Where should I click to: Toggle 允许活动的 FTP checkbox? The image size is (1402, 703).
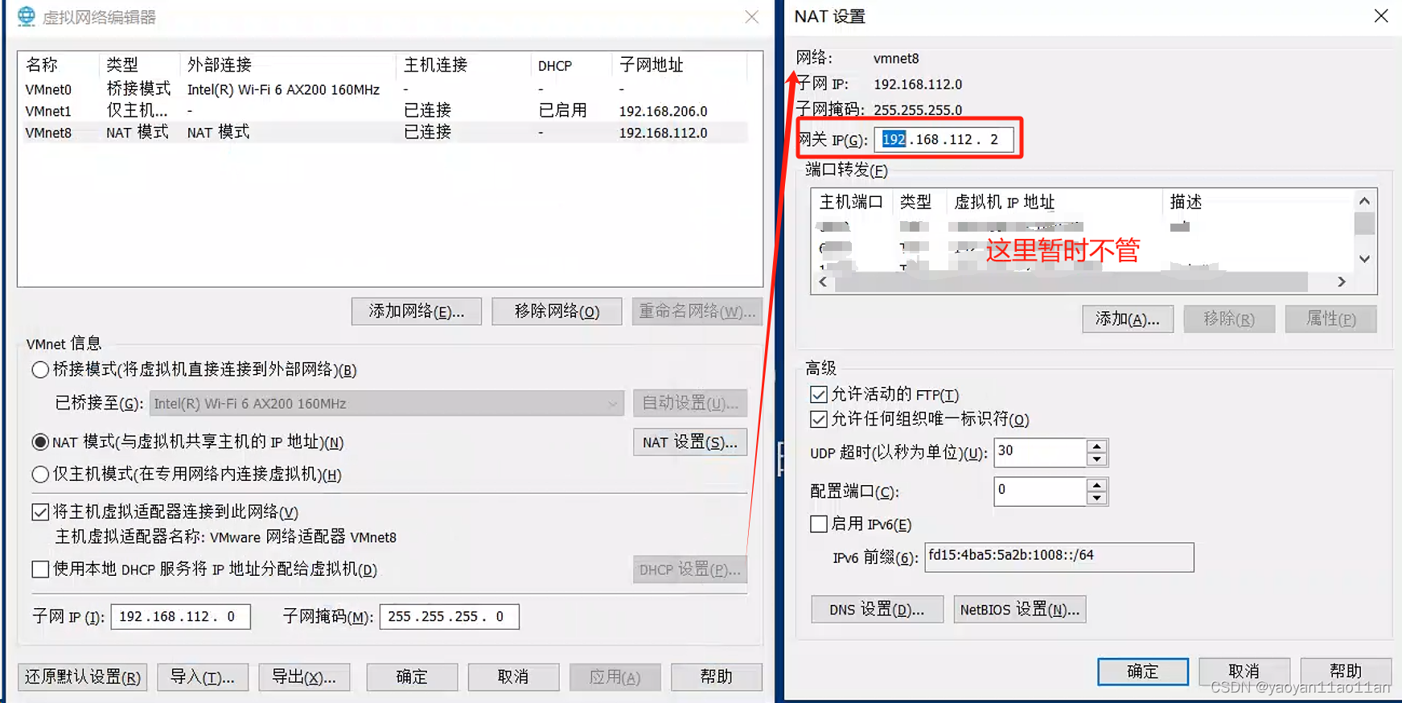[819, 394]
